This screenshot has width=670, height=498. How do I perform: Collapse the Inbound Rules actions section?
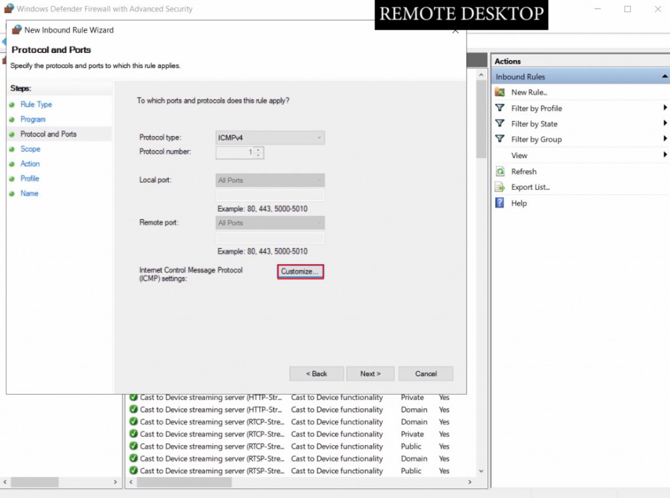click(x=665, y=77)
